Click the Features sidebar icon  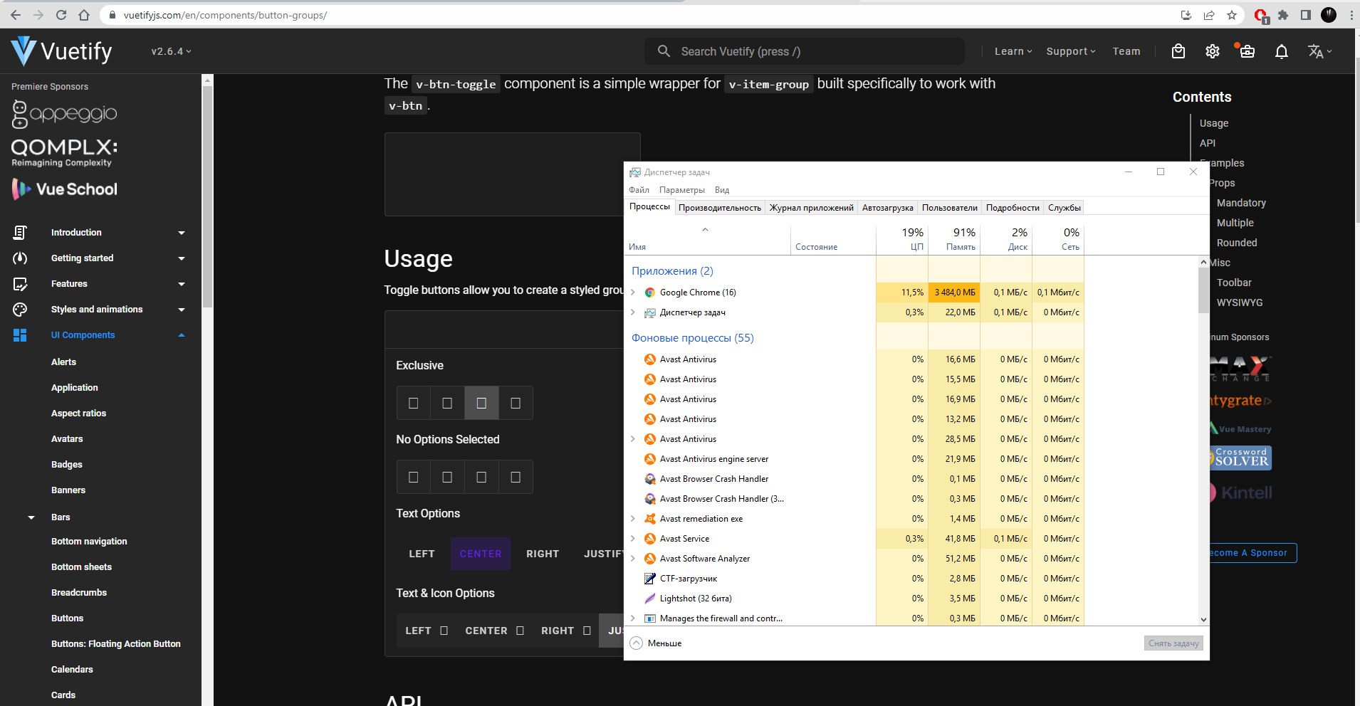pos(20,284)
